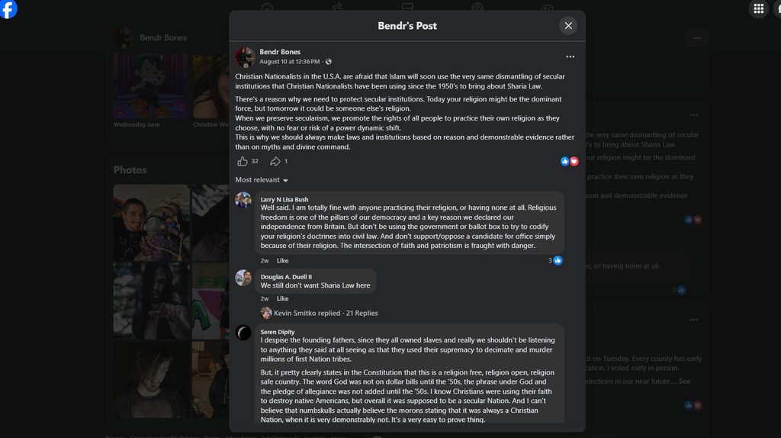Image resolution: width=781 pixels, height=438 pixels.
Task: View reactions via like and heart icons
Action: 569,161
